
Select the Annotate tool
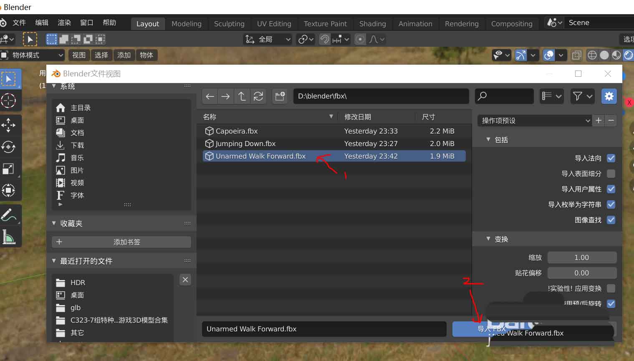click(x=9, y=215)
